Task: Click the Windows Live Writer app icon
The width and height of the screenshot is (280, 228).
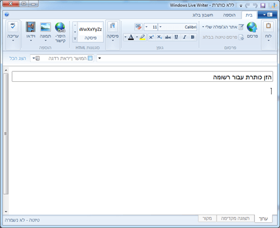Action: tap(275, 5)
